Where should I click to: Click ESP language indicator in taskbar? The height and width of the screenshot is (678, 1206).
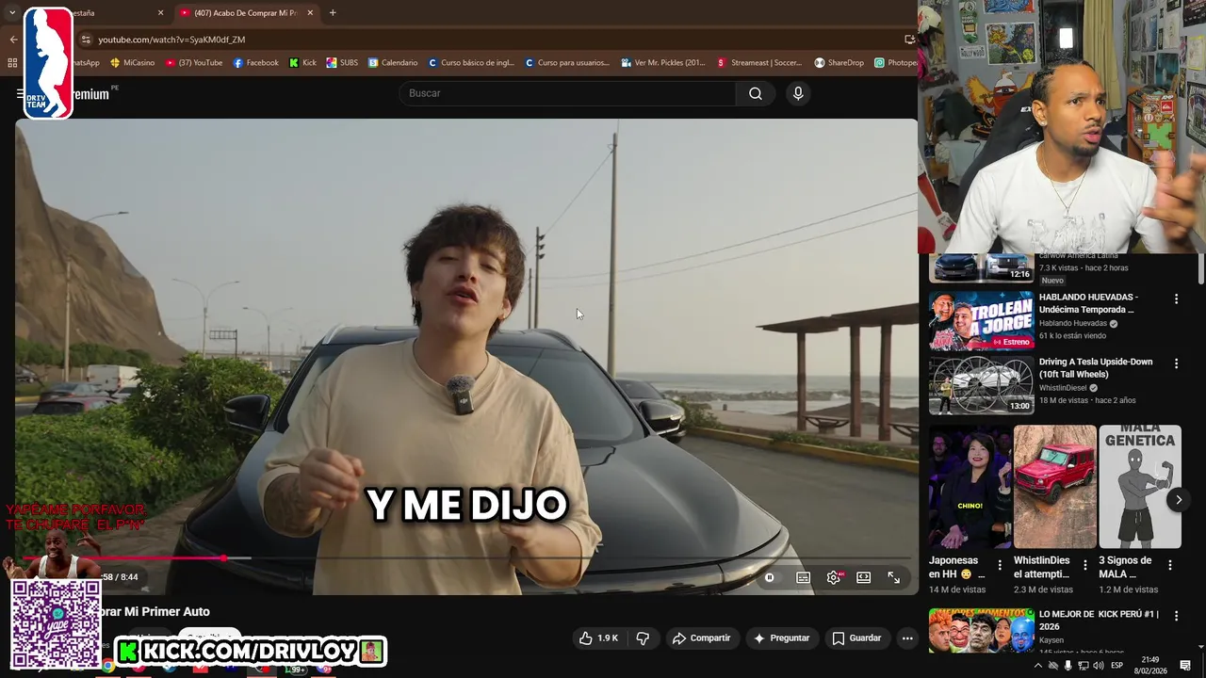(1117, 666)
